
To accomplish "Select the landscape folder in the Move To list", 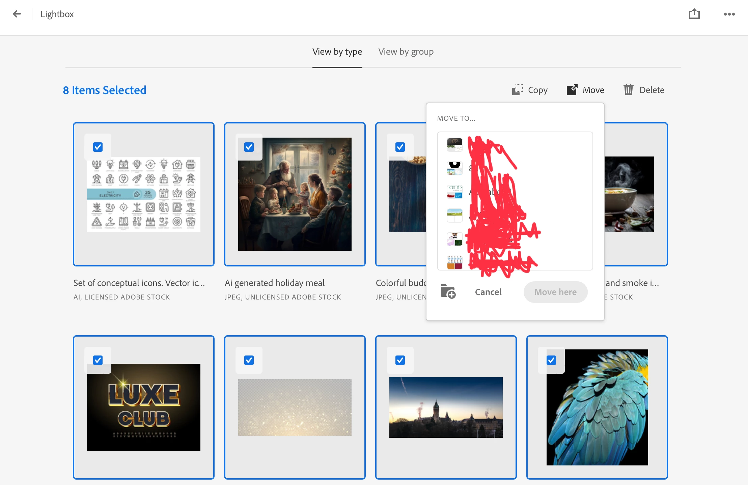I will (x=454, y=215).
